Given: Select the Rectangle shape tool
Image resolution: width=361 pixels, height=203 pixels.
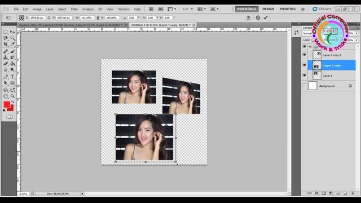Looking at the screenshot, I should tap(12, 83).
